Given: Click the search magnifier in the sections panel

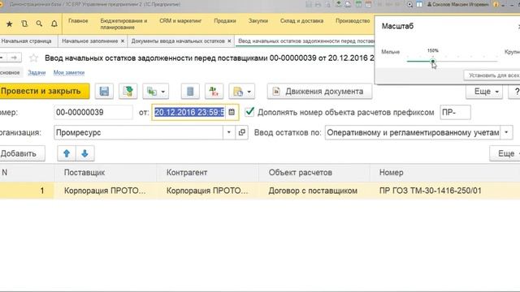Looking at the screenshot, I should [39, 24].
